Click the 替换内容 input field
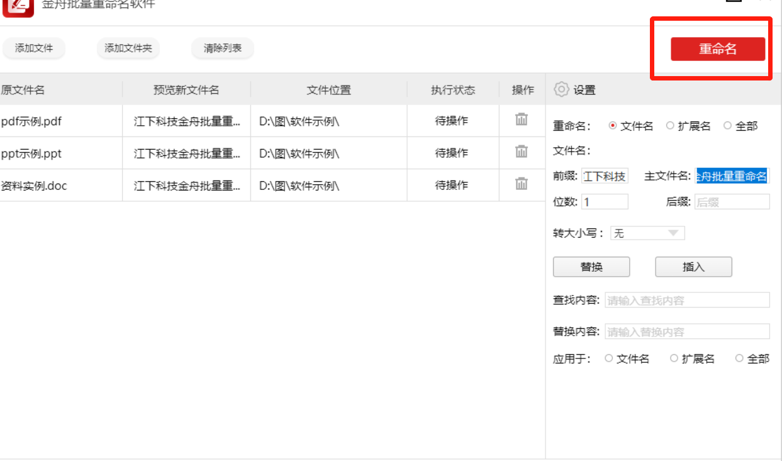782x461 pixels. 687,331
